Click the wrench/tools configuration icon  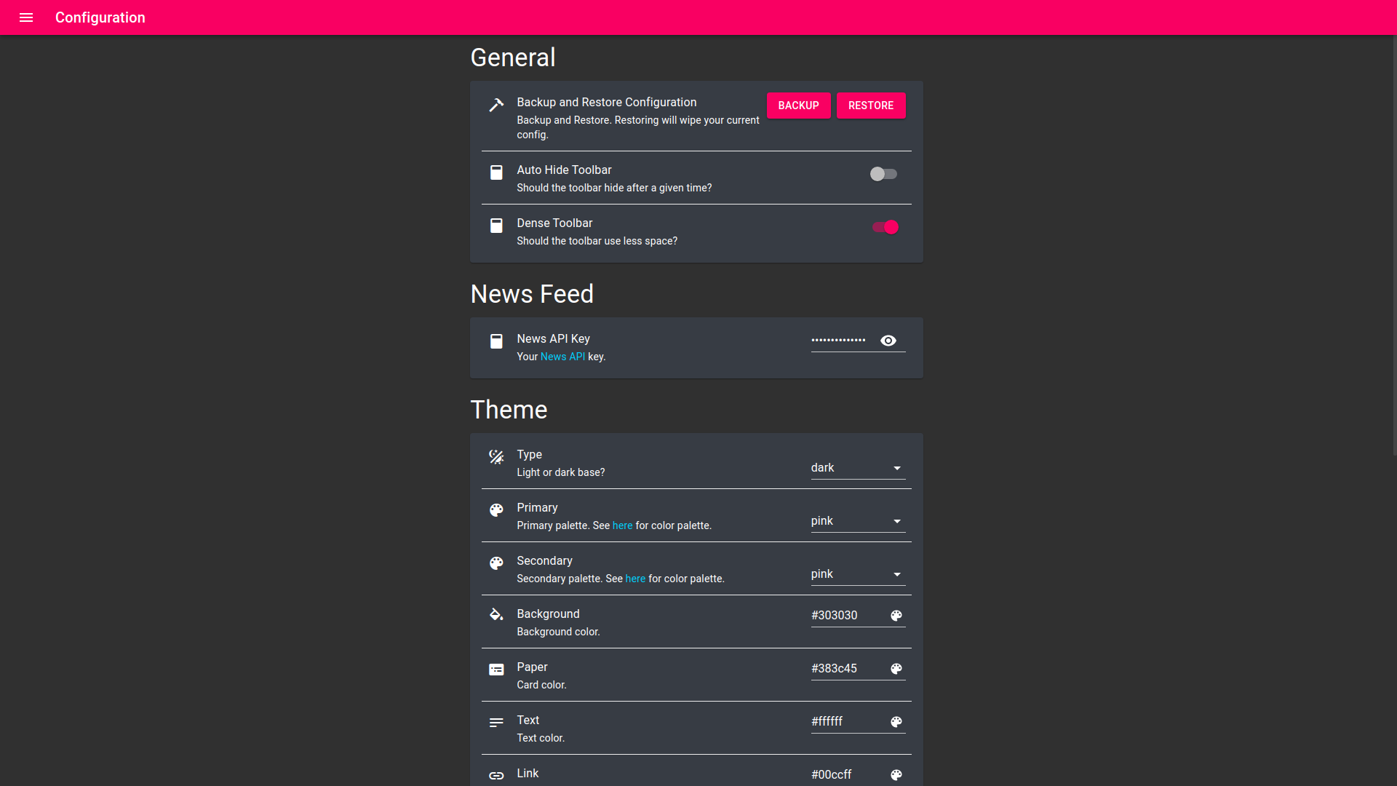[496, 106]
